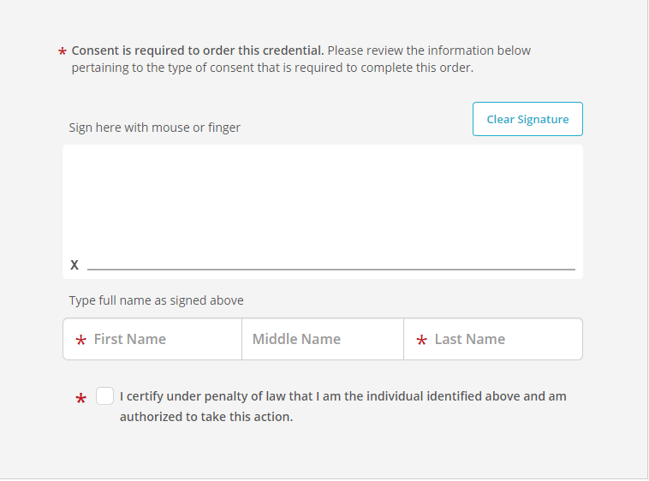Click the horizontal signature line
This screenshot has width=649, height=481.
click(330, 269)
